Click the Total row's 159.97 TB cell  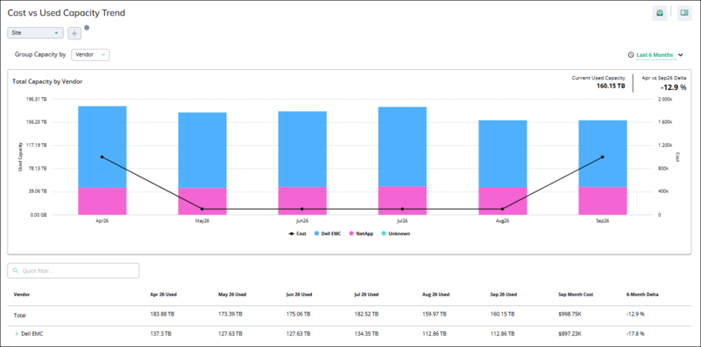tap(434, 315)
